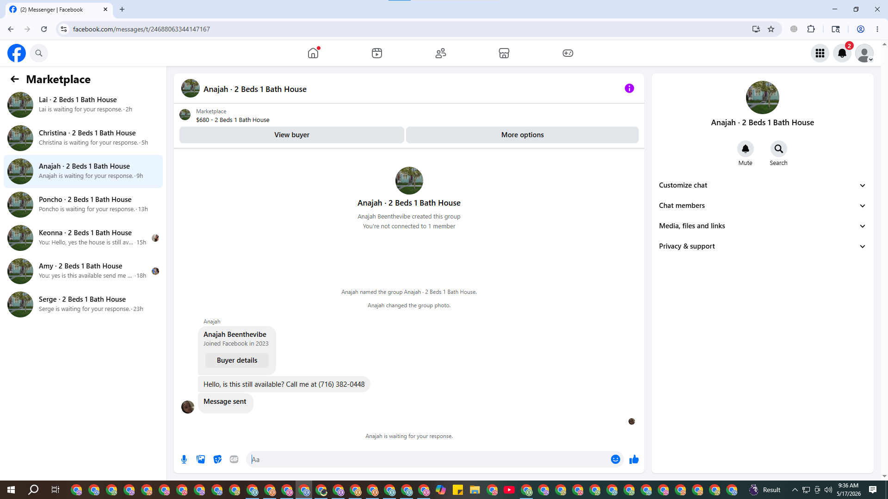
Task: Click the phone number (716) 382-0448
Action: tap(341, 384)
